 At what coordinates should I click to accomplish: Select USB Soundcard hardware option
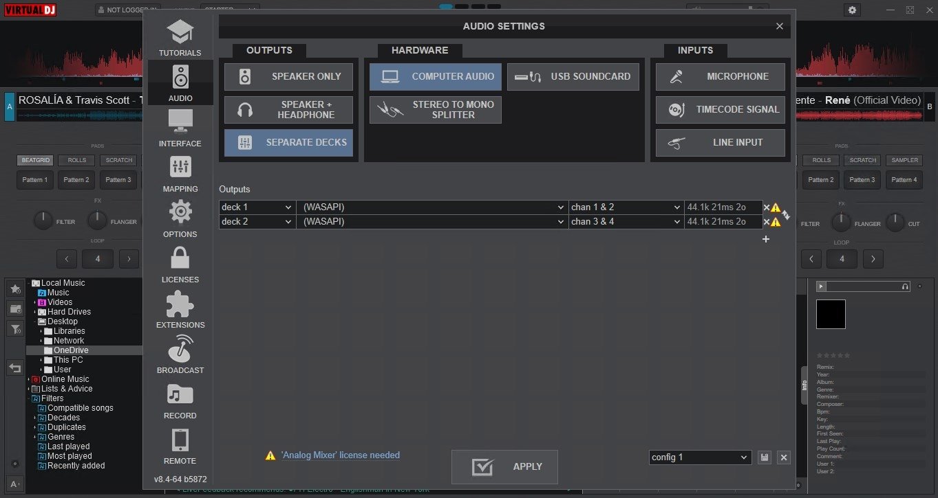point(573,76)
